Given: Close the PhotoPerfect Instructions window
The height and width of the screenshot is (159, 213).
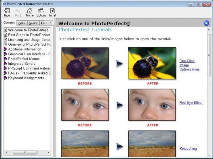Looking at the screenshot, I should [207, 5].
